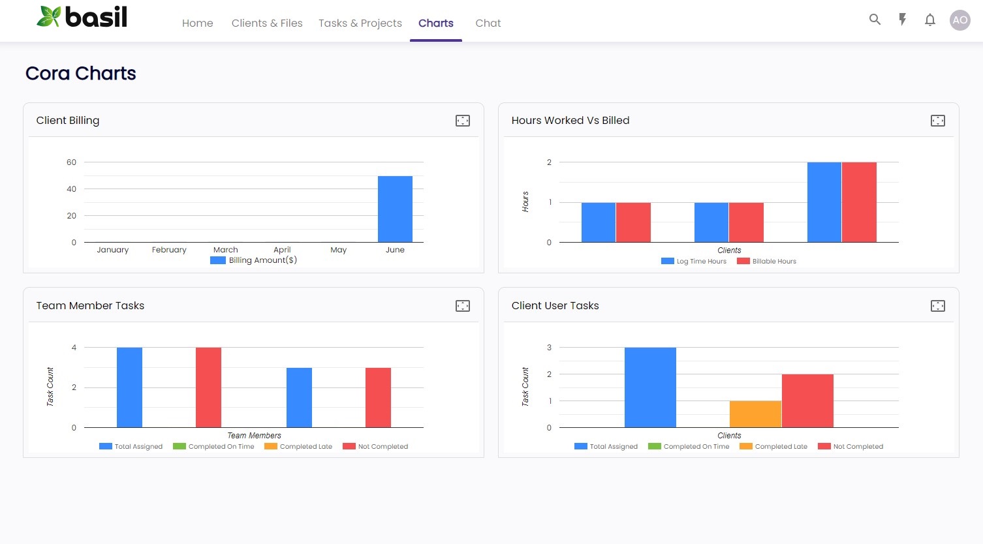The image size is (983, 544).
Task: Toggle Log Time Hours legend item
Action: 694,262
